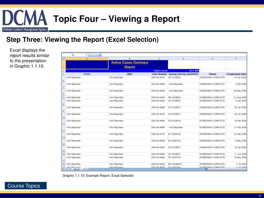Click case number S0513A-A089
The image size is (264, 198).
[158, 121]
